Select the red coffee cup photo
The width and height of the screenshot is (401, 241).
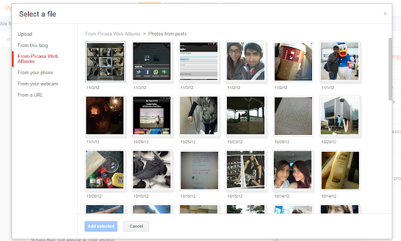coord(293,62)
